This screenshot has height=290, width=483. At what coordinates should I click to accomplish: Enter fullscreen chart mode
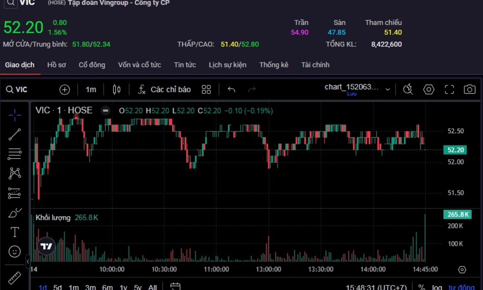point(449,89)
